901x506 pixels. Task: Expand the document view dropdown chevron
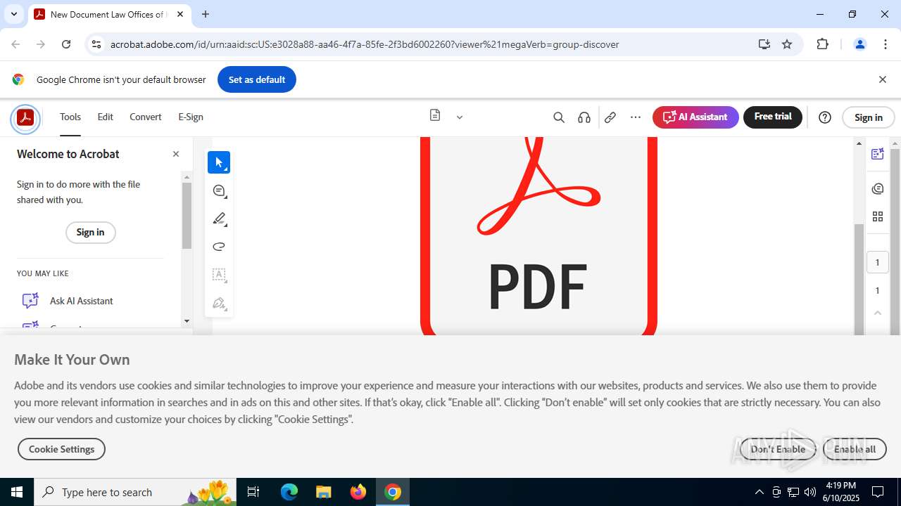coord(460,117)
